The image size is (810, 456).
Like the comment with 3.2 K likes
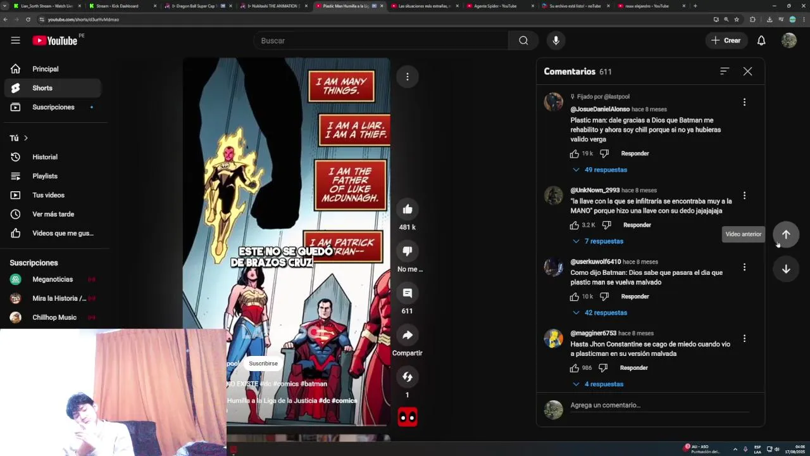tap(575, 225)
